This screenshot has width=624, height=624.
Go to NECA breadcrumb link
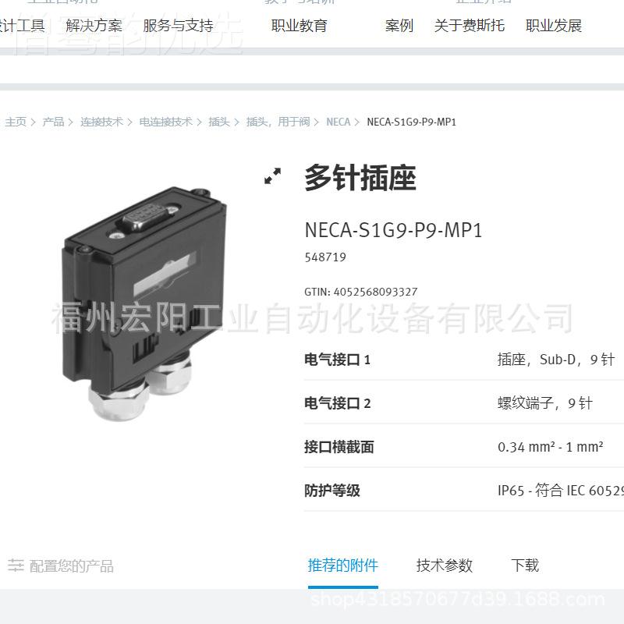coord(339,122)
